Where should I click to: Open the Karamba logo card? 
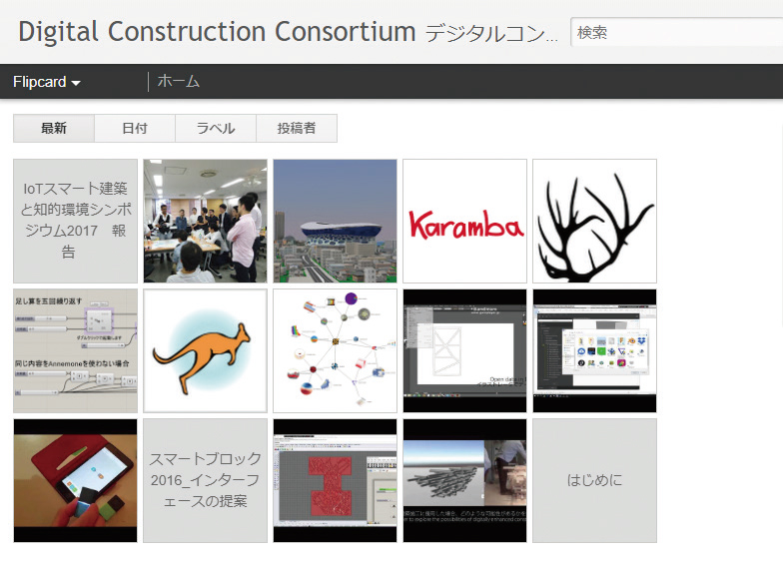pos(465,222)
